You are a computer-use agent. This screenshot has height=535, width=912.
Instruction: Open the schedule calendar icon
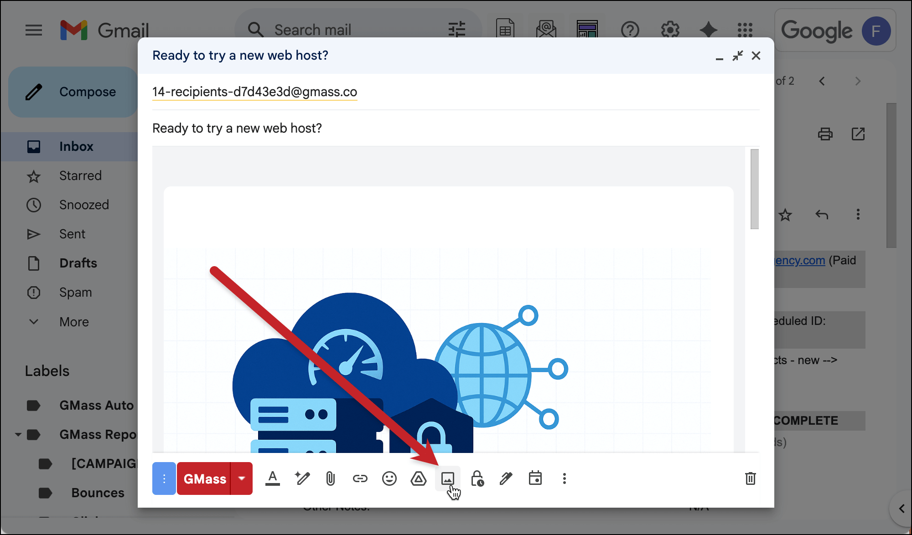pos(535,478)
